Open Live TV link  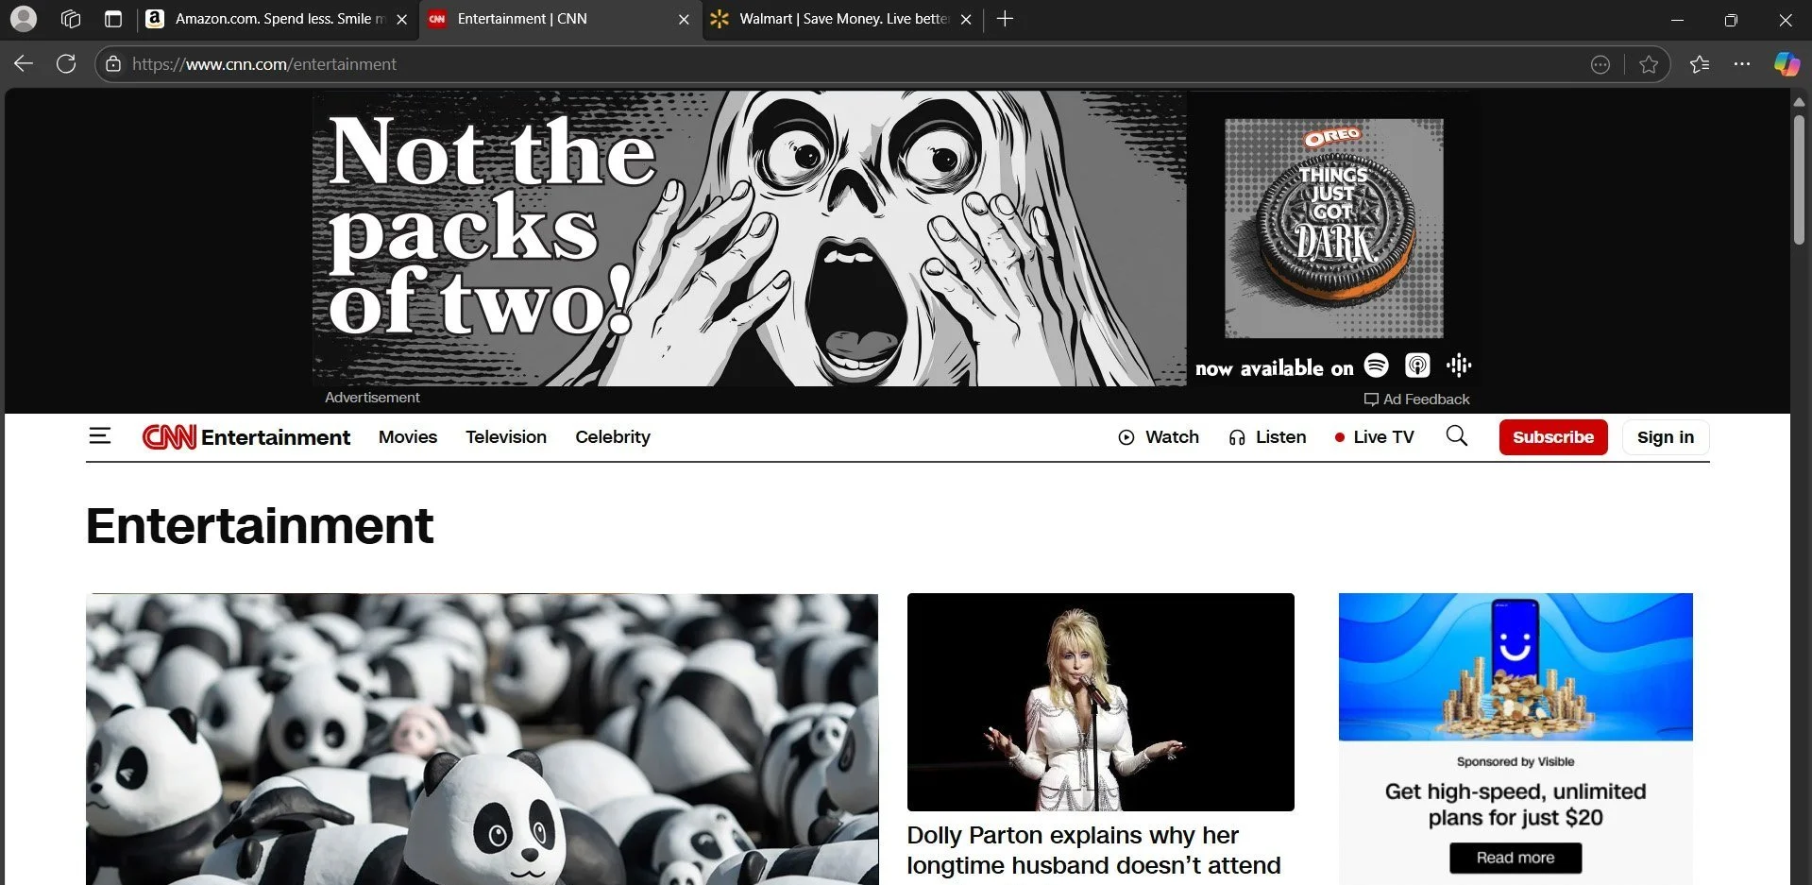click(x=1374, y=437)
